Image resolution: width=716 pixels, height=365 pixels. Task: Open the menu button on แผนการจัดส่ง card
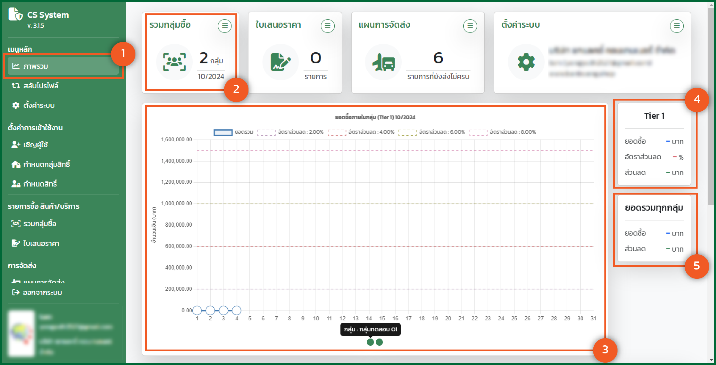click(x=470, y=26)
